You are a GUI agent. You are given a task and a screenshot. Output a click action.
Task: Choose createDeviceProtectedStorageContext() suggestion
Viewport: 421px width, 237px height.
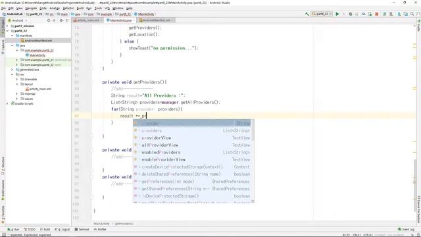click(192, 167)
